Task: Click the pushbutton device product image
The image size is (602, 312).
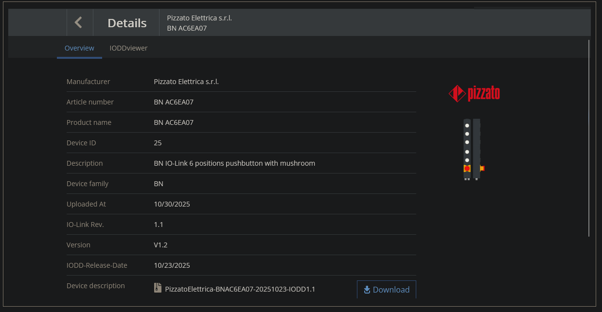Action: tap(472, 150)
